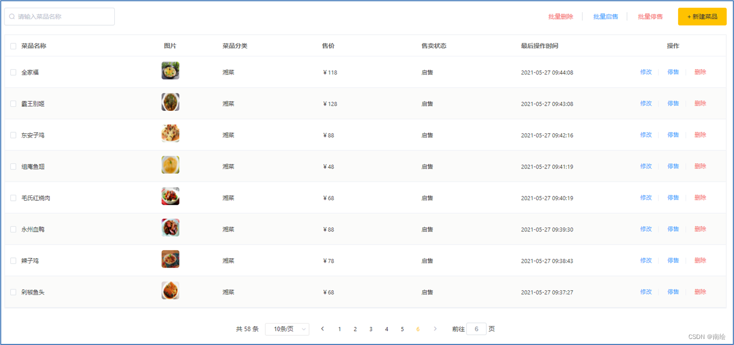Click 停售 in 东安子鸡 row
734x345 pixels.
coord(673,134)
